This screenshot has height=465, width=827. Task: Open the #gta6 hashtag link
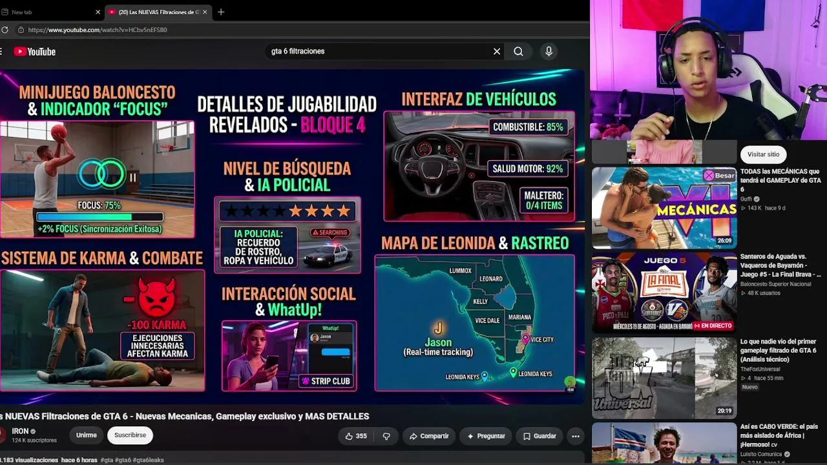(x=123, y=460)
